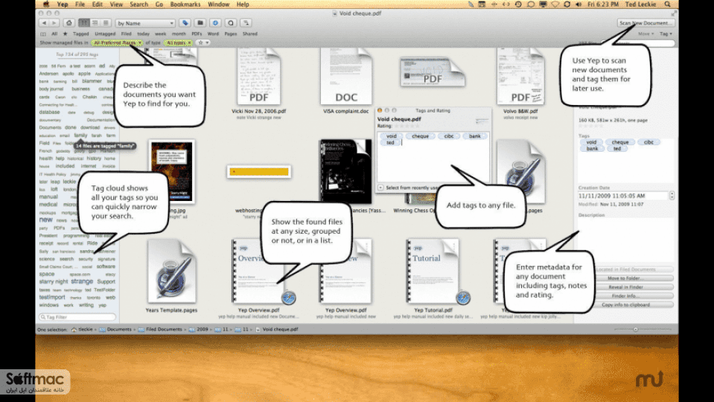Click the back navigation arrow

tap(44, 23)
